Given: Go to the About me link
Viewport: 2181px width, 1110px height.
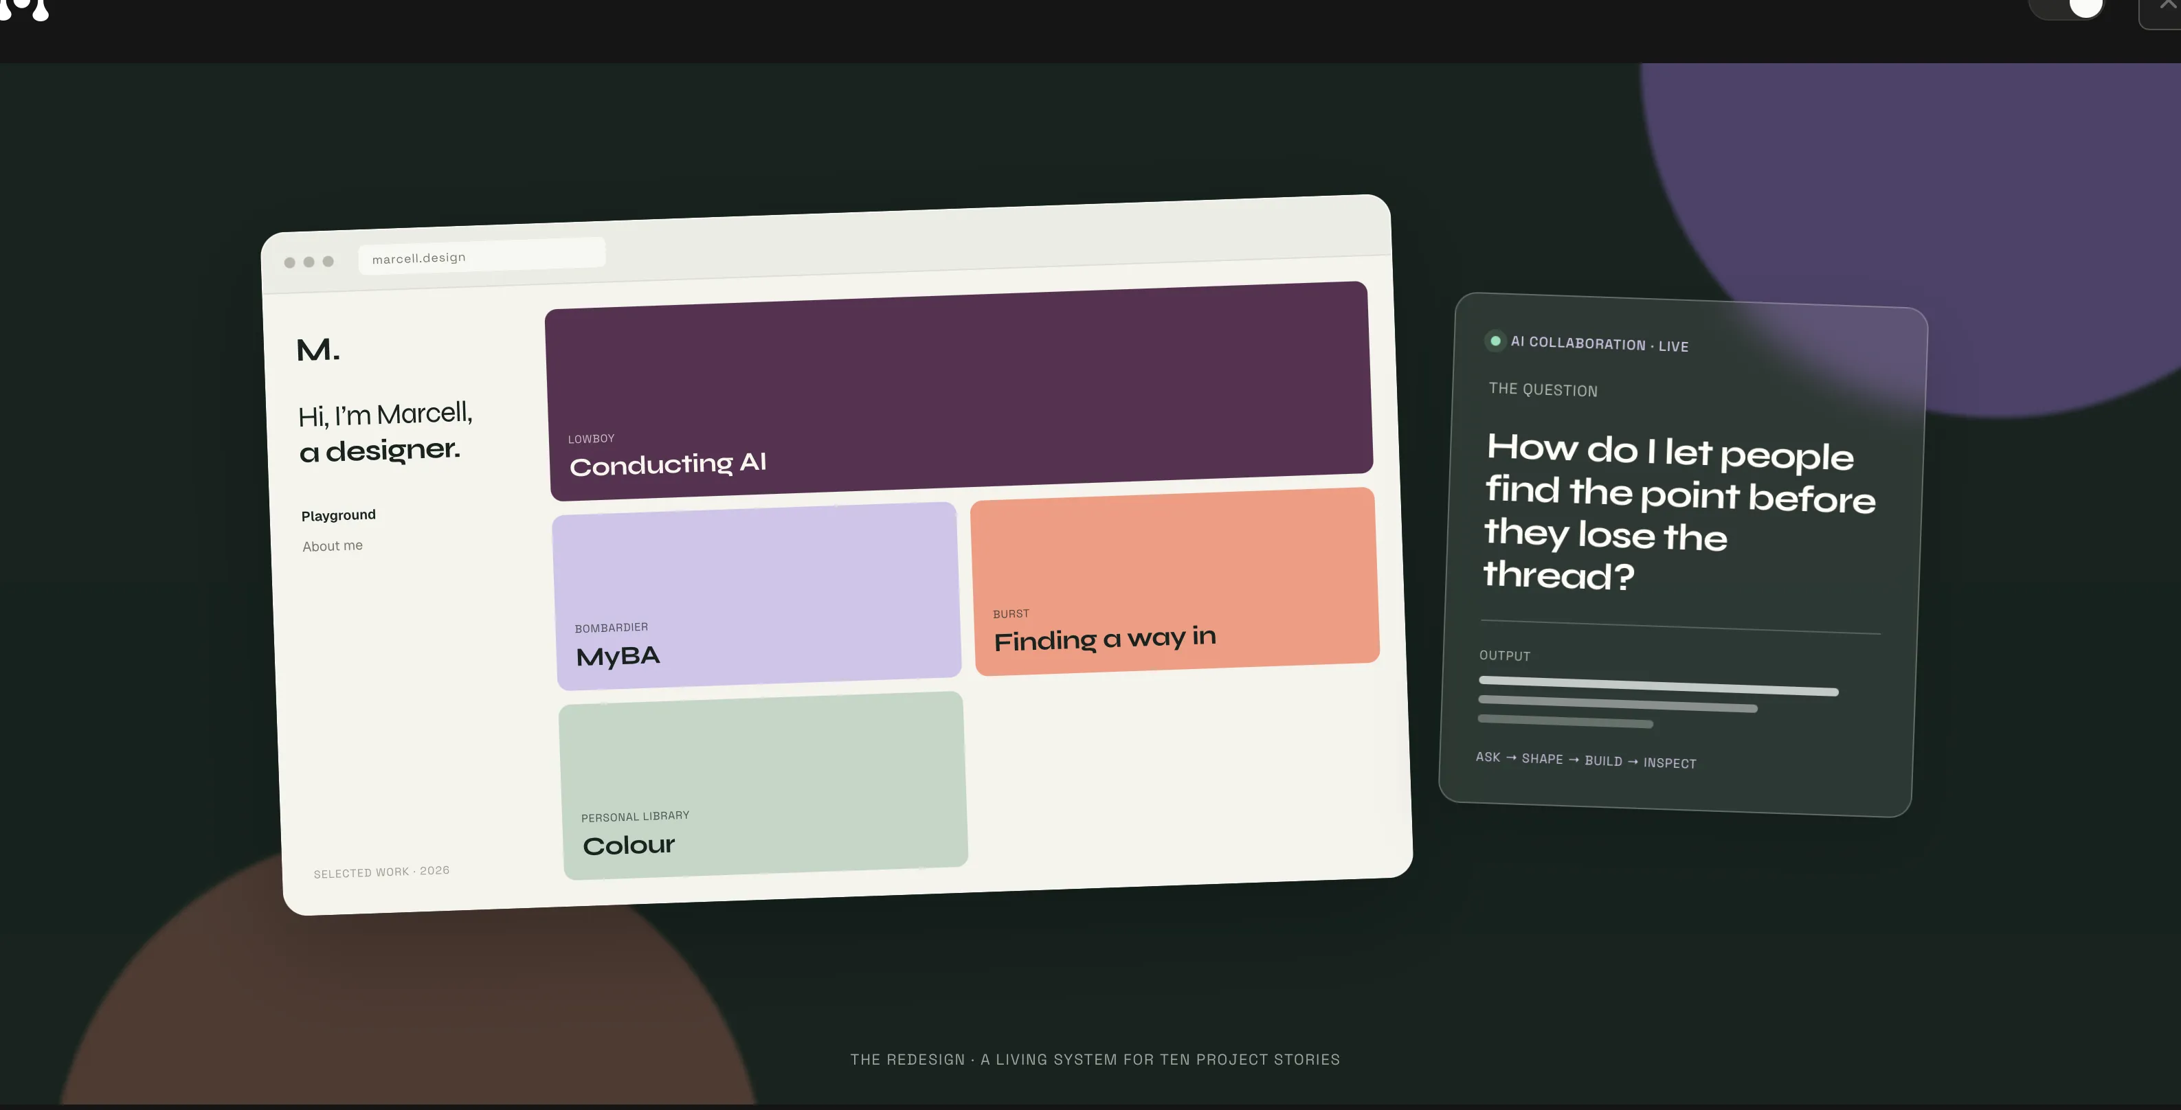Looking at the screenshot, I should coord(333,545).
